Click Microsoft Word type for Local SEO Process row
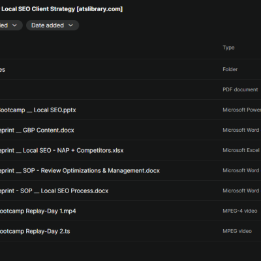This screenshot has width=261, height=261. (x=241, y=191)
